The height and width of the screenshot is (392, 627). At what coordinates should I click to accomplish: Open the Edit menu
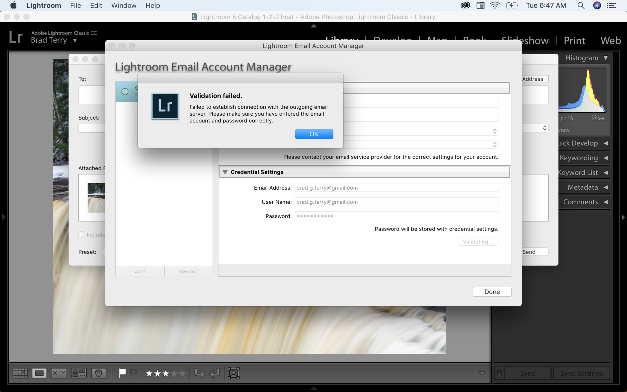click(96, 5)
